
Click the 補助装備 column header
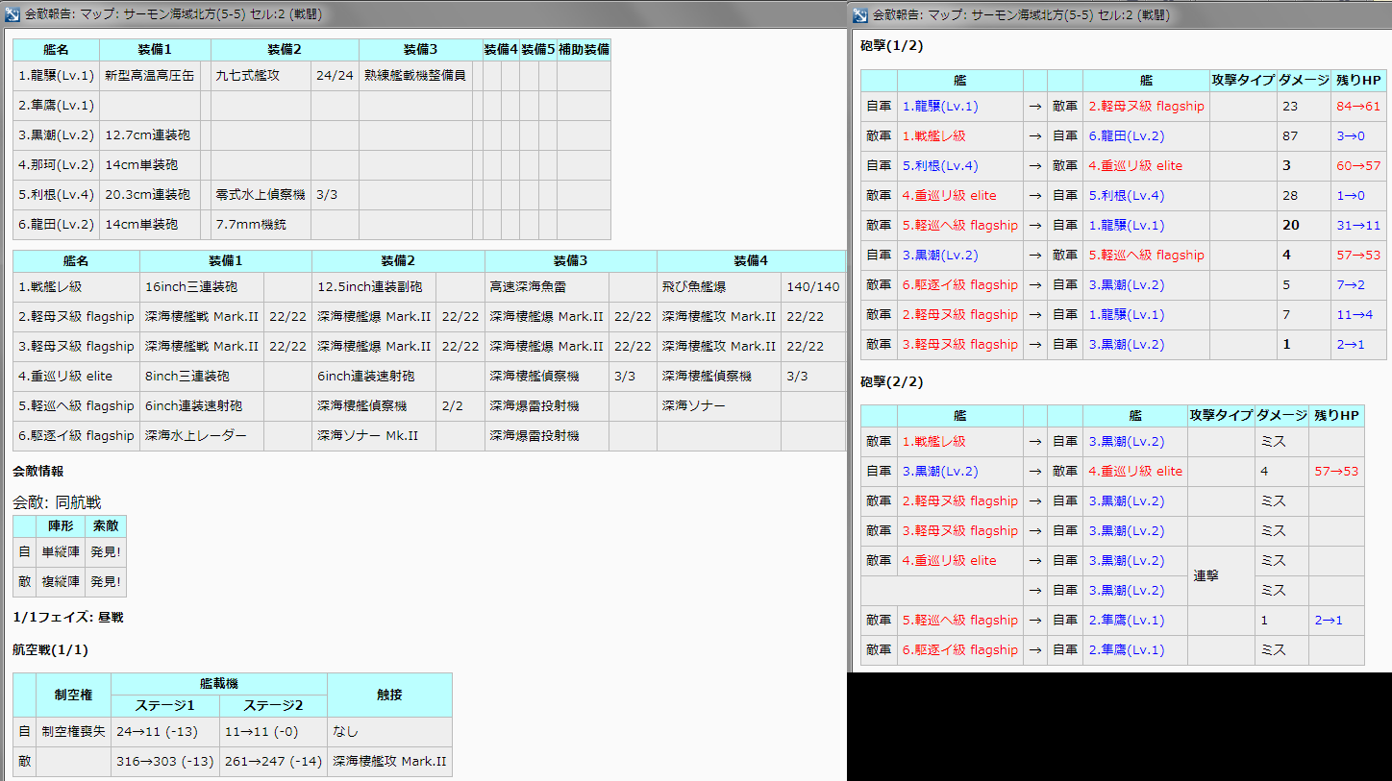click(584, 49)
